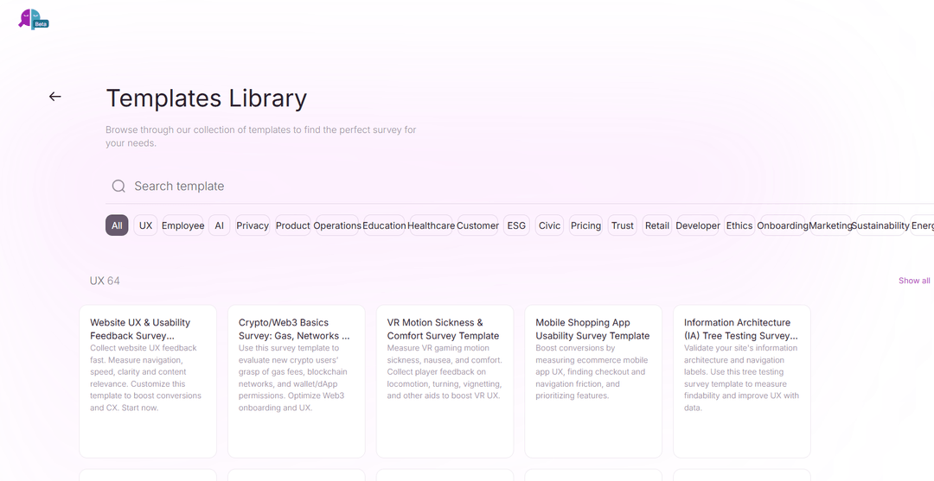Filter templates by Healthcare
This screenshot has height=481, width=934.
pyautogui.click(x=432, y=225)
